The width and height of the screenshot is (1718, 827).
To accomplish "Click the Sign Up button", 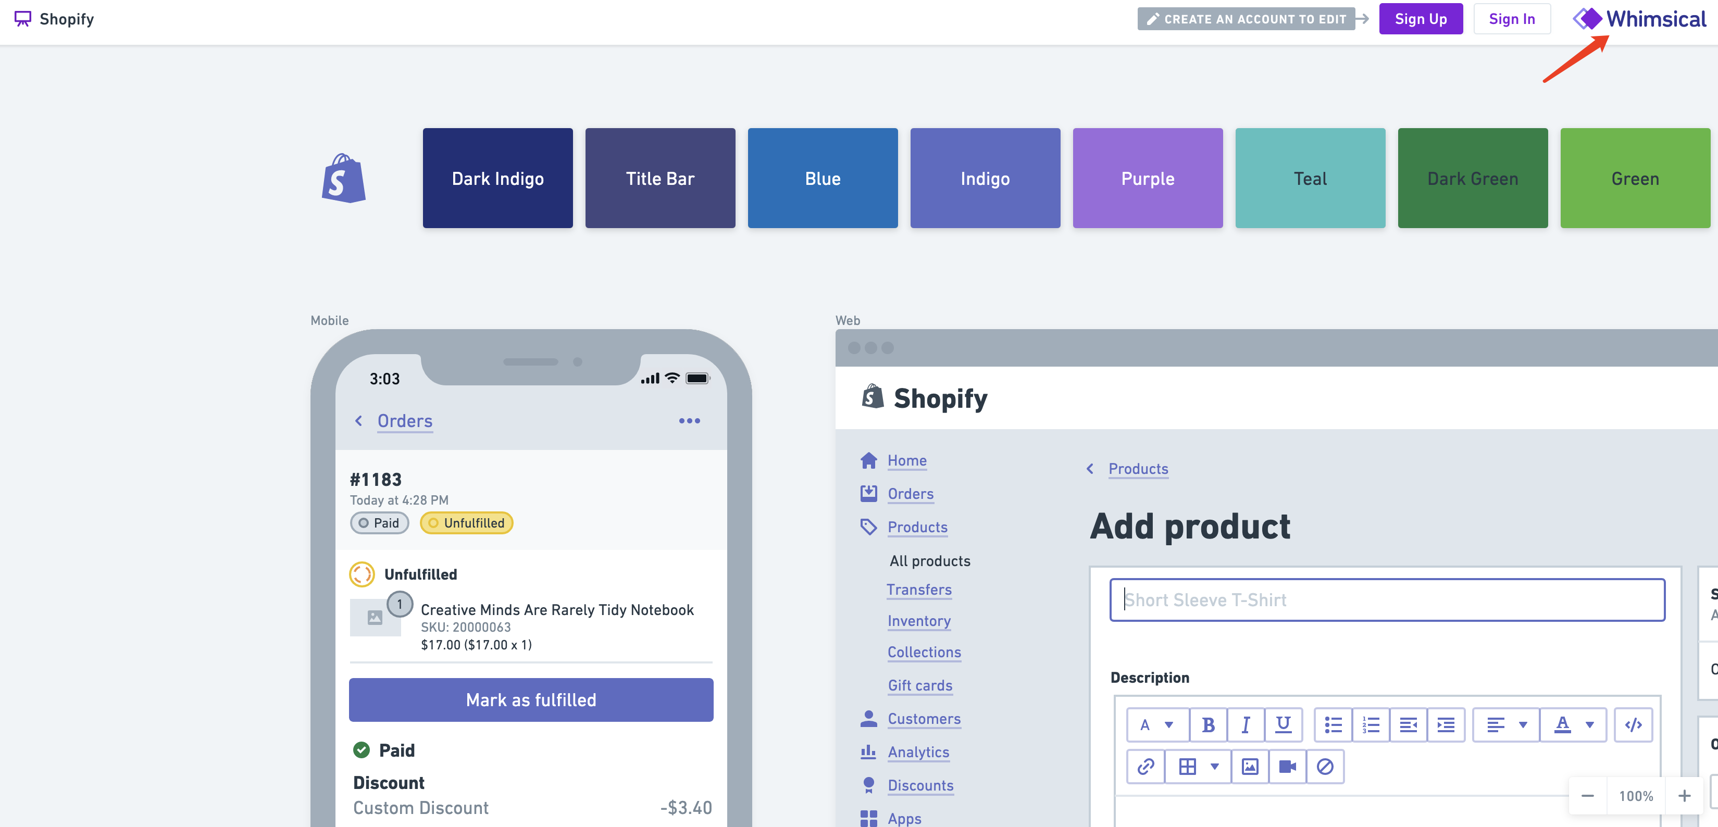I will [x=1421, y=19].
